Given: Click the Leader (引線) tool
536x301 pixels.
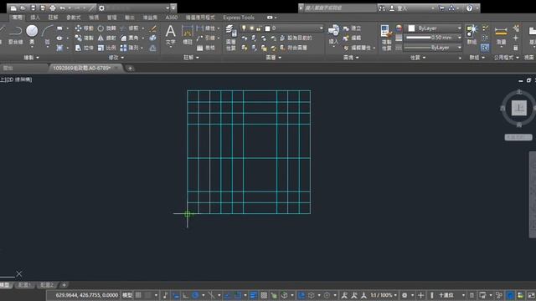Looking at the screenshot, I should 206,38.
